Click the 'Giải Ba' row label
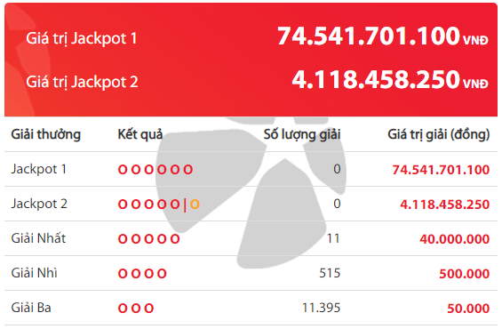The height and width of the screenshot is (329, 502). click(x=31, y=308)
